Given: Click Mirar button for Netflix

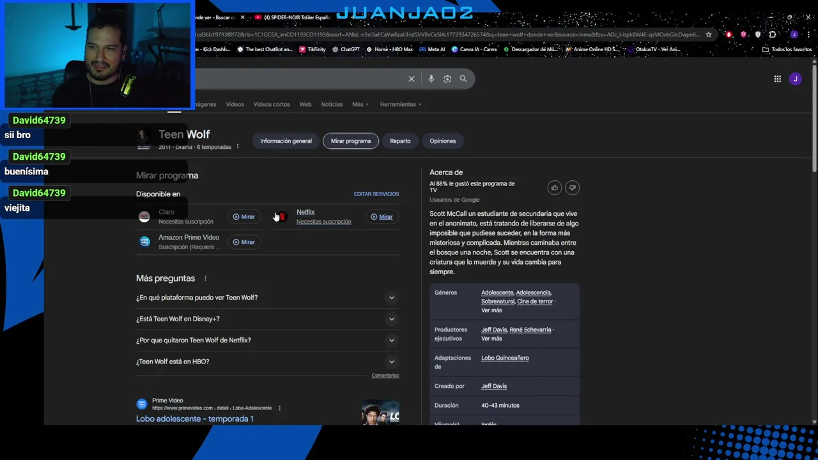Looking at the screenshot, I should tap(382, 217).
